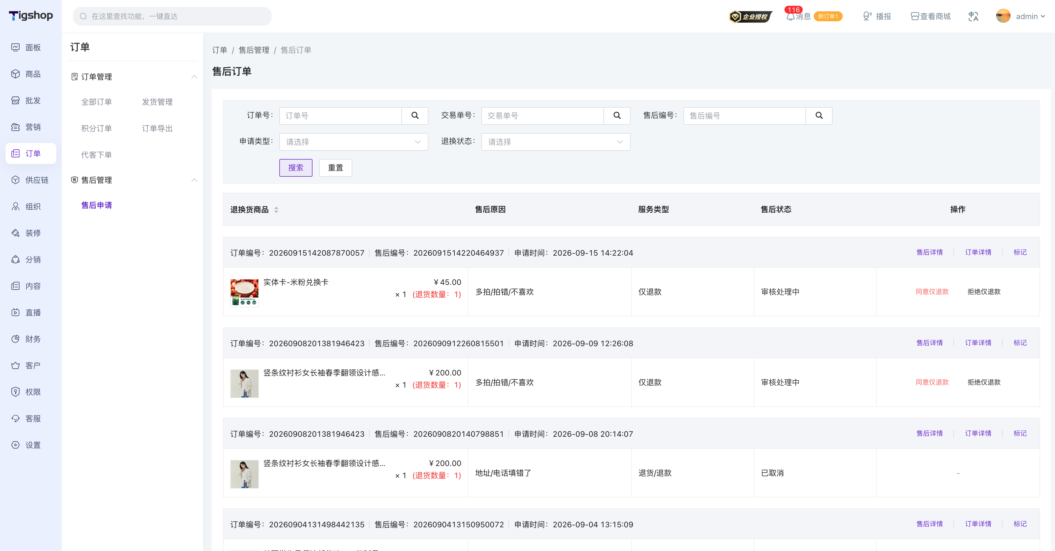Collapse the 订单管理 menu group
Screen dimensions: 1055x551
click(x=194, y=77)
